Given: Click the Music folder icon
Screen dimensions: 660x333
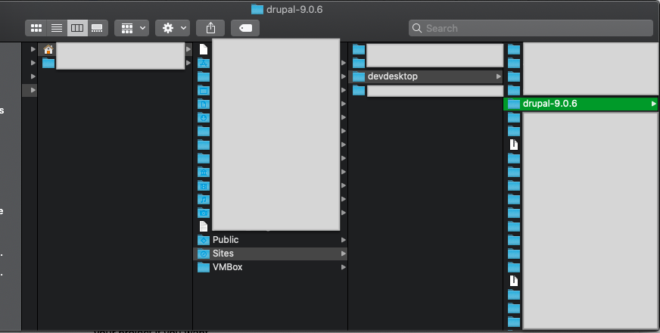Looking at the screenshot, I should [x=204, y=199].
